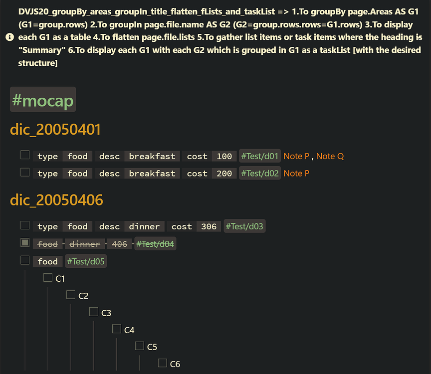Image resolution: width=431 pixels, height=374 pixels.
Task: Check the C3 subtask checkbox
Action: 94,312
